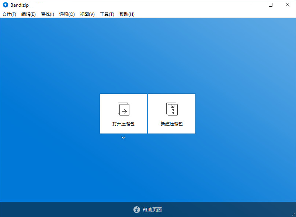Viewport: 296px width, 217px height.
Task: Click the open archive icon with arrow
Action: click(123, 109)
